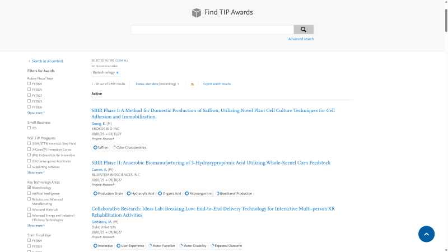Click the Production Strain fingerprint tag
Image resolution: width=448 pixels, height=252 pixels.
pyautogui.click(x=108, y=194)
